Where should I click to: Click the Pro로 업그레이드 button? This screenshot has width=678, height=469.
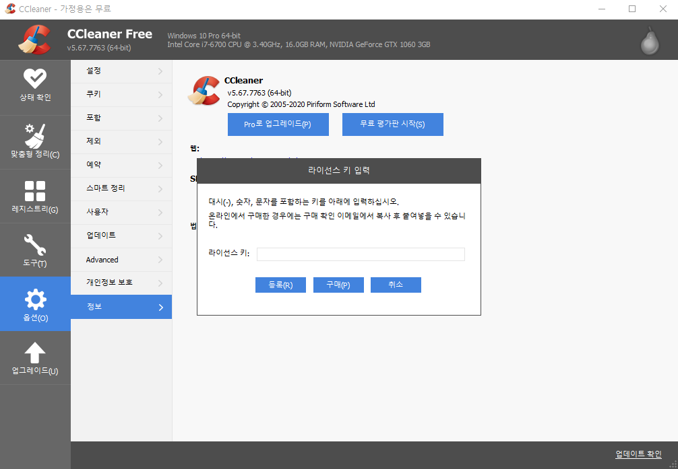coord(278,124)
